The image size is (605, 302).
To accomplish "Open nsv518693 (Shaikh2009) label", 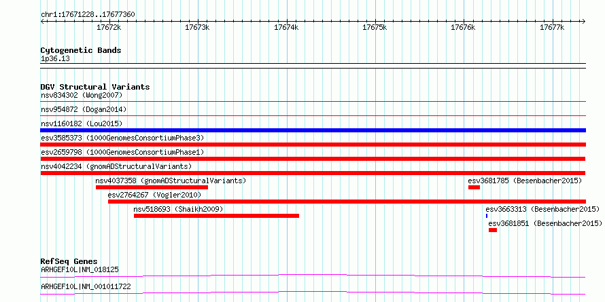I will (x=178, y=209).
